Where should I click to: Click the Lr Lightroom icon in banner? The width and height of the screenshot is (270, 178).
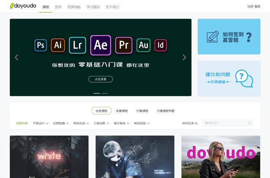click(78, 45)
